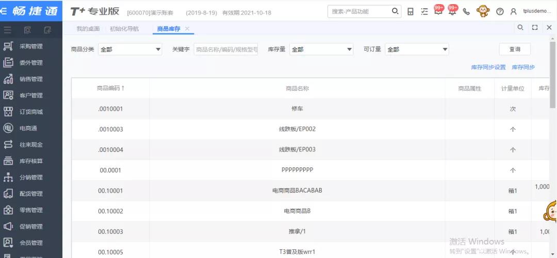Click product name 推拿/1
Screen dimensions: 557x258
click(298, 232)
